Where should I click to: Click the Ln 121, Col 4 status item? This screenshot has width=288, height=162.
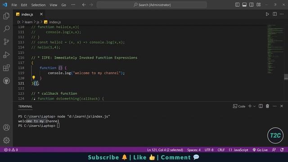[165, 150]
